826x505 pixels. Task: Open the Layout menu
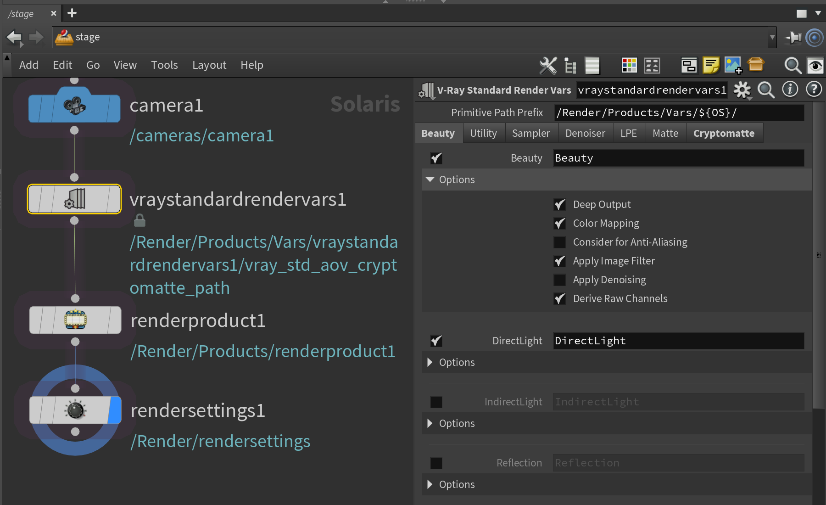click(x=209, y=65)
